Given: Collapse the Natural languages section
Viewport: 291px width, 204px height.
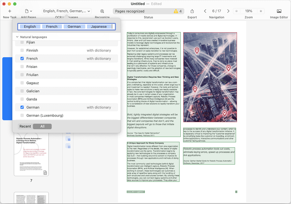Looking at the screenshot, I should (x=17, y=37).
